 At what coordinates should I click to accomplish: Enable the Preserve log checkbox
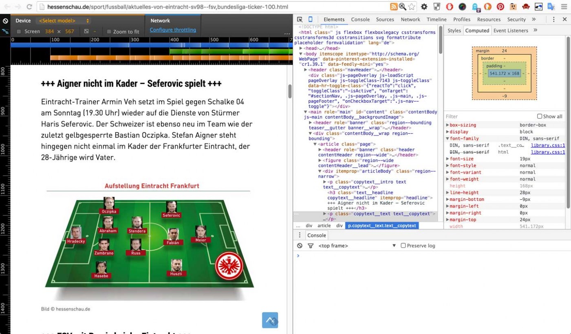(403, 246)
